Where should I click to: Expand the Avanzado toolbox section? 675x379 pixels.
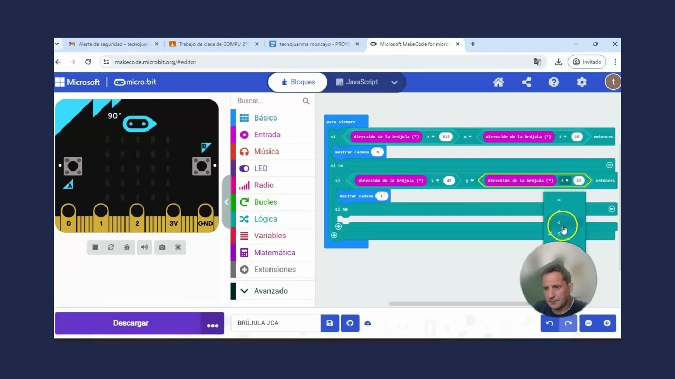pyautogui.click(x=273, y=291)
